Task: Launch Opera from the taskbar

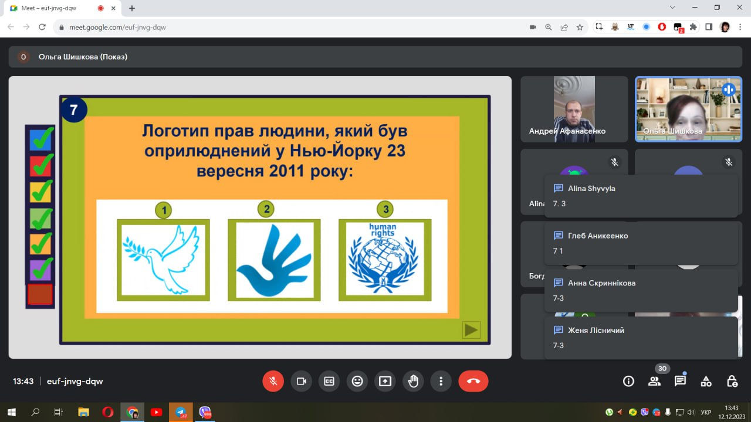Action: coord(108,412)
